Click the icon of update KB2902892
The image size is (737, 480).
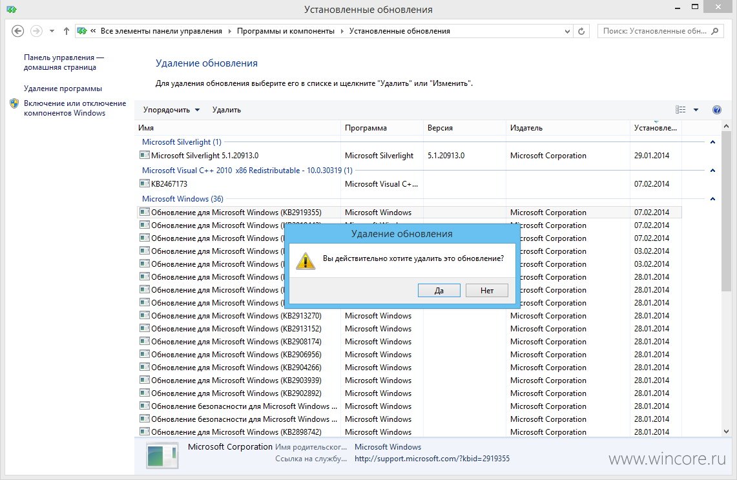click(145, 393)
